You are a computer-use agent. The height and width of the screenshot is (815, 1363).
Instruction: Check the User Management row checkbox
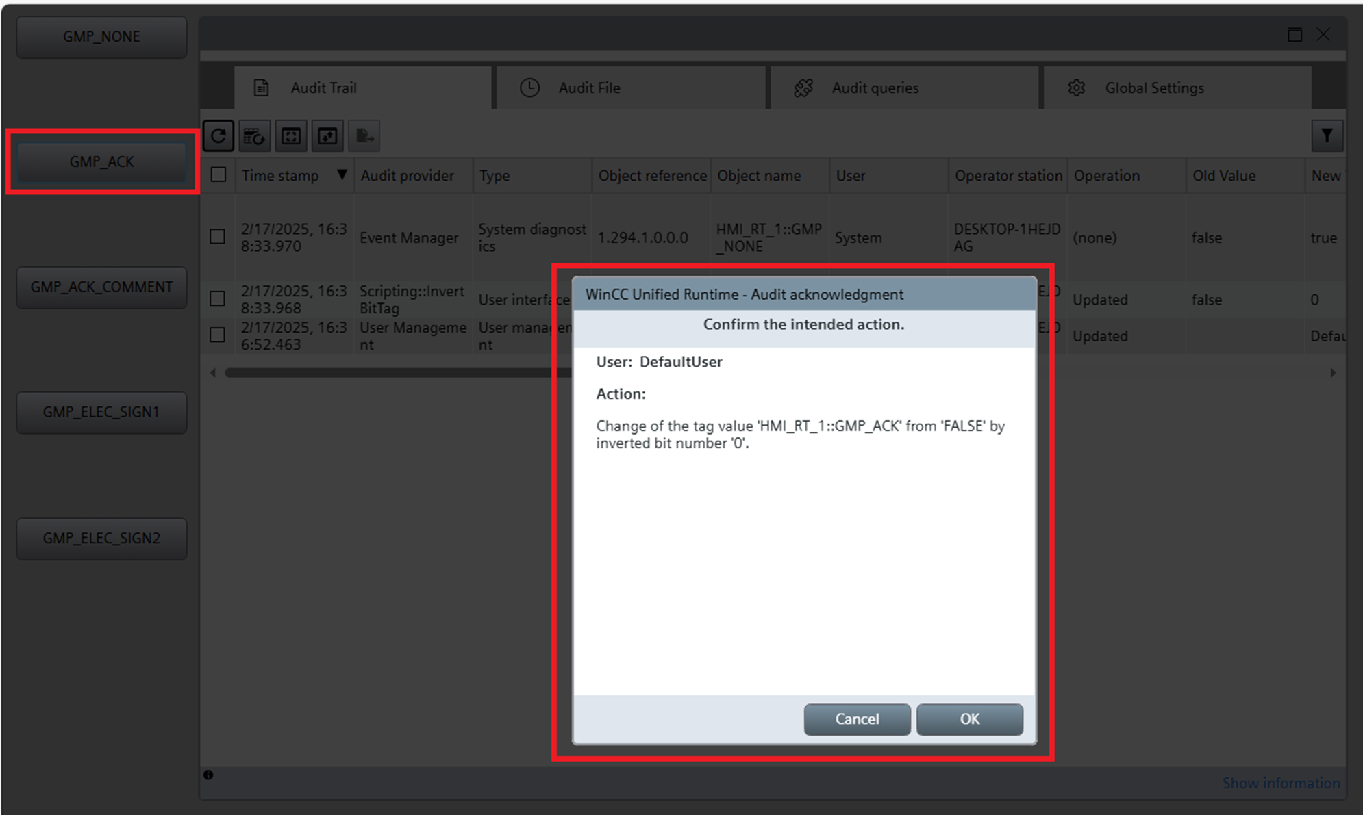click(217, 335)
